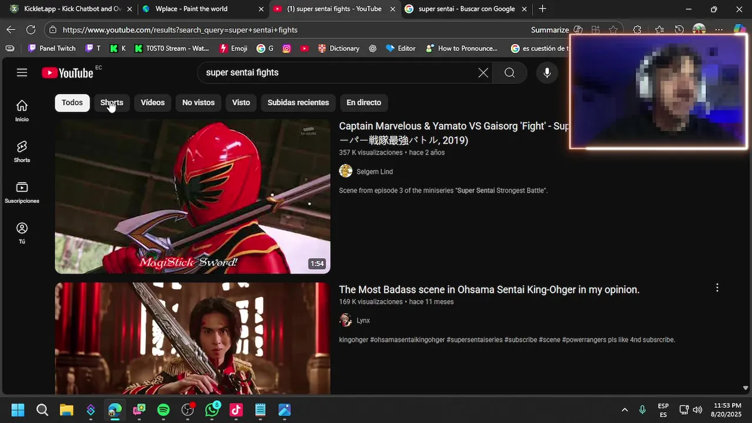
Task: Click the Selgem Lind channel name
Action: [375, 172]
